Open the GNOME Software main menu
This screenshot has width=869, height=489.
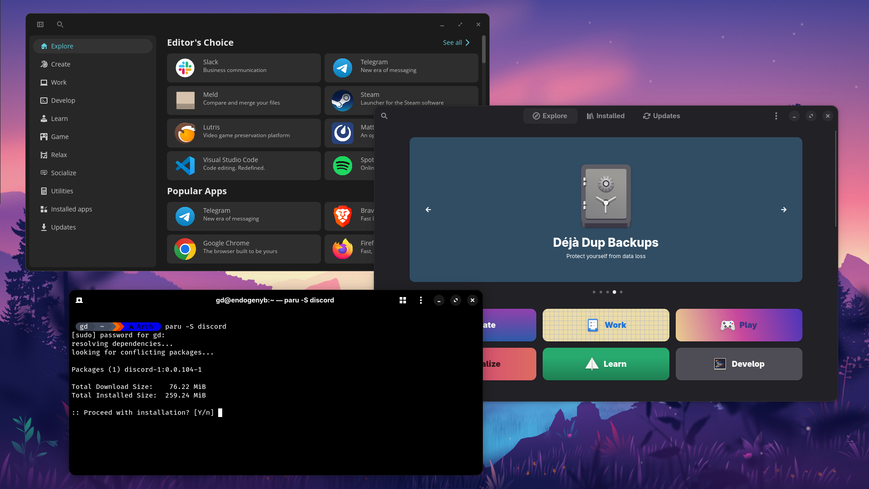tap(776, 116)
